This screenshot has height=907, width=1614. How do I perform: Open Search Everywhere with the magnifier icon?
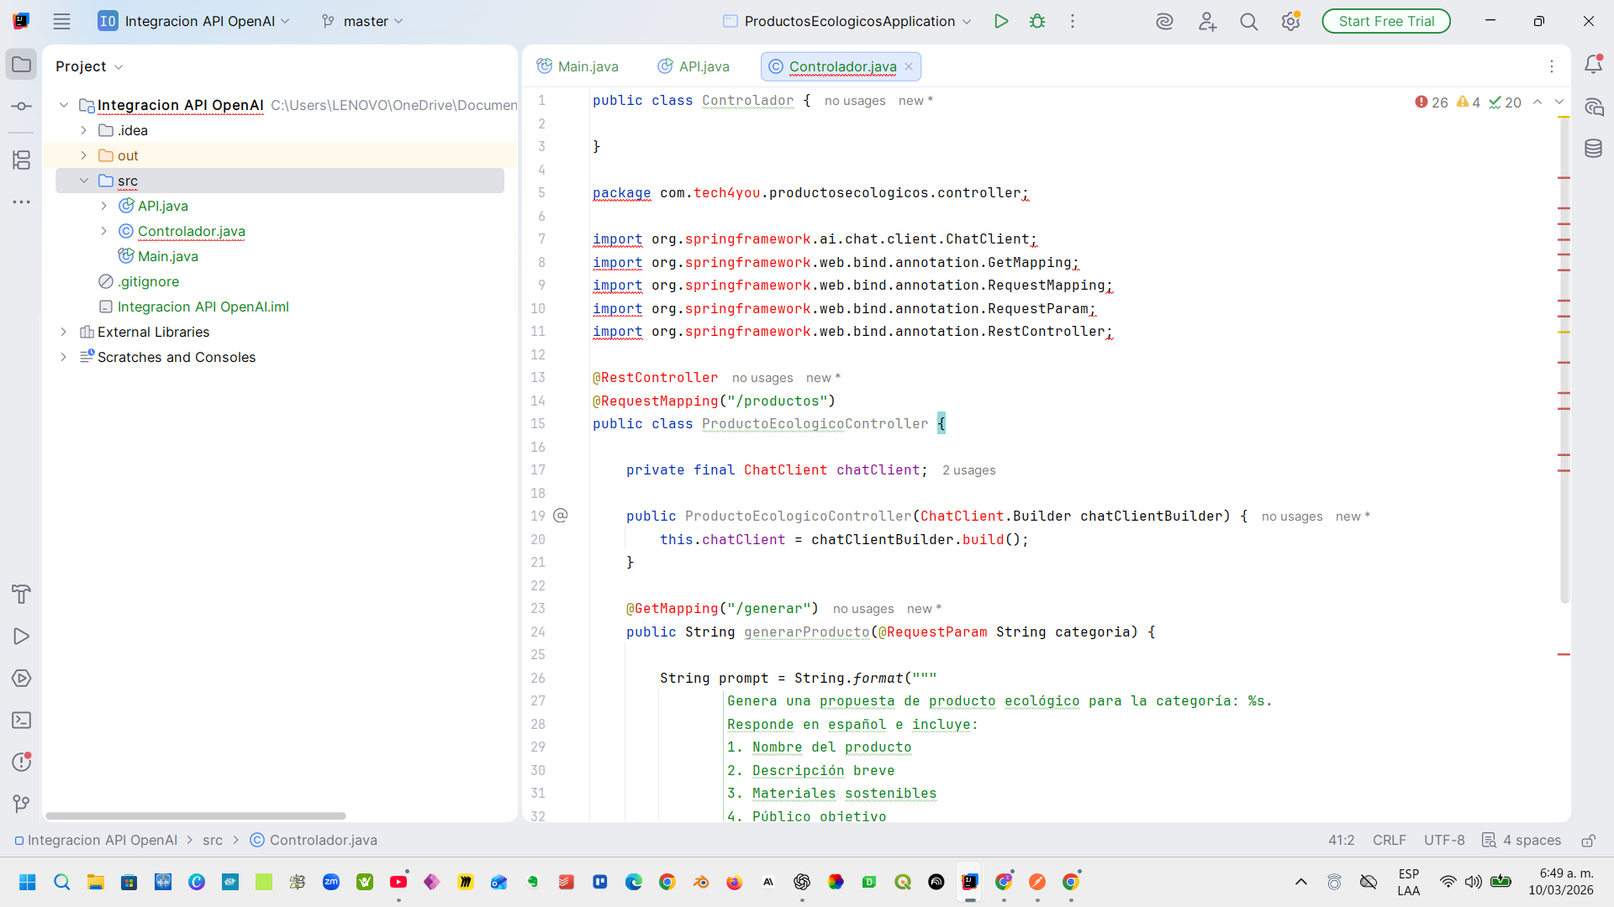point(1248,21)
